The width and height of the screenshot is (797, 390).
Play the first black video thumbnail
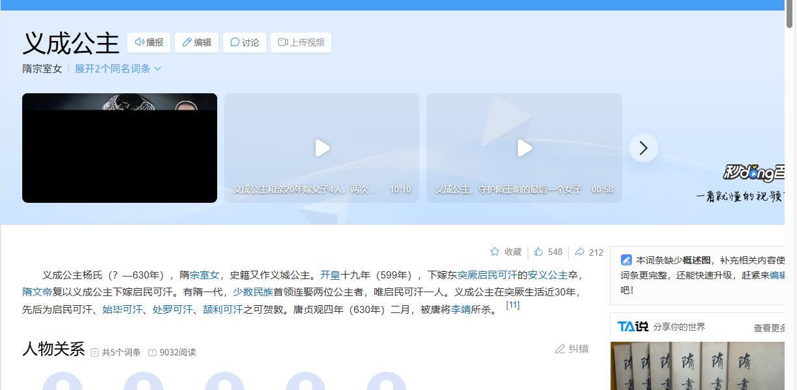pos(119,148)
